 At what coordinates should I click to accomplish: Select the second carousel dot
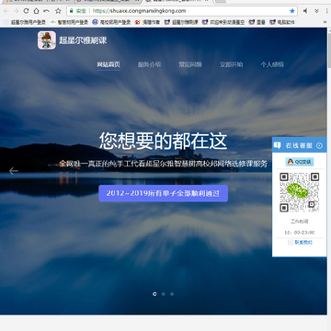pos(164,294)
